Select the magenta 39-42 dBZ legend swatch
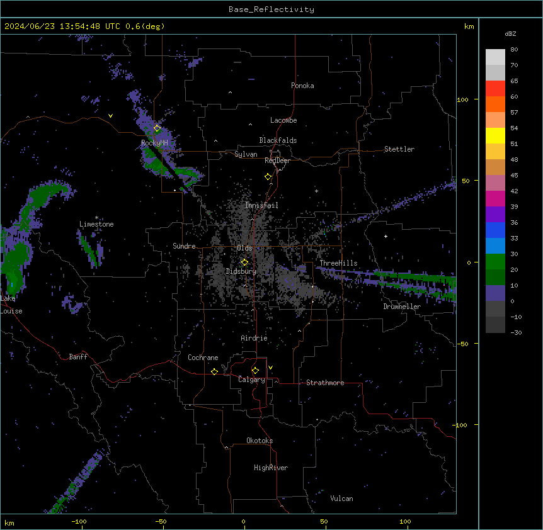The height and width of the screenshot is (530, 543). (x=495, y=198)
